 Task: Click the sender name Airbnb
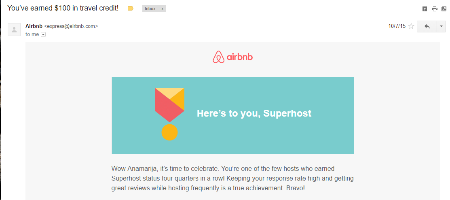coord(34,26)
